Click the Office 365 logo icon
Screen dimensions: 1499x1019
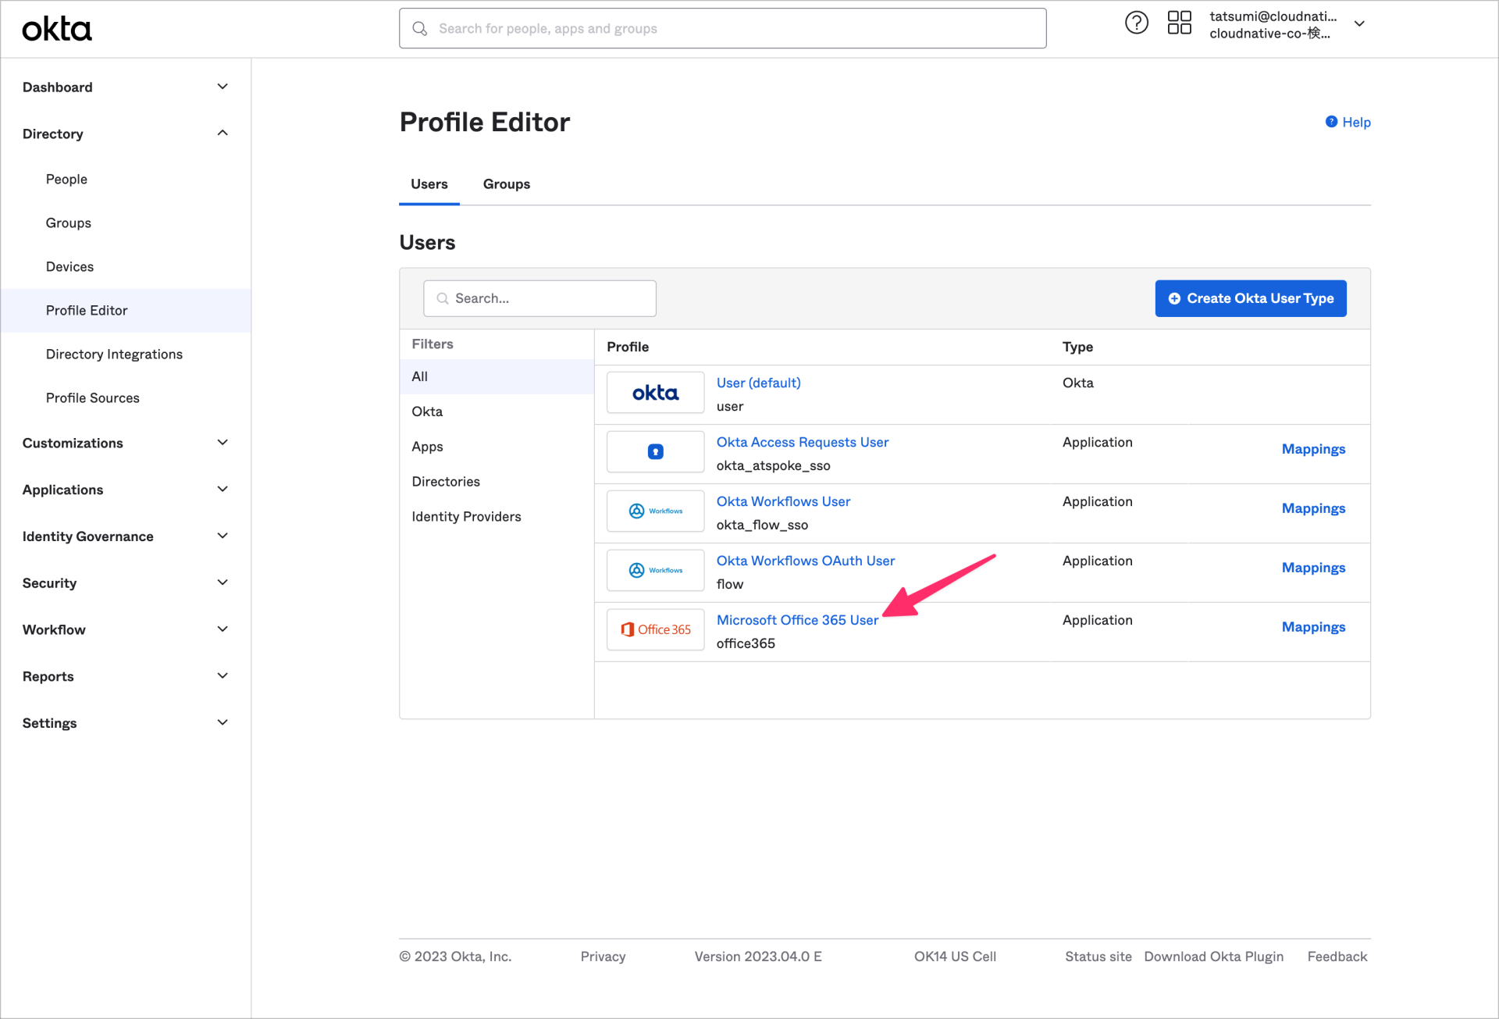pyautogui.click(x=655, y=629)
